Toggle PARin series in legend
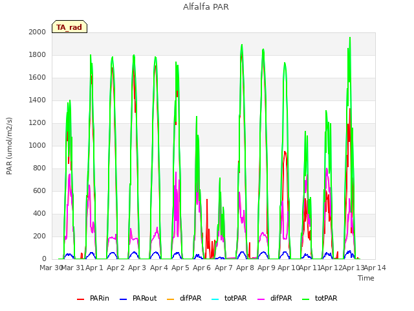Image resolution: width=414 pixels, height=311 pixels. 93,298
